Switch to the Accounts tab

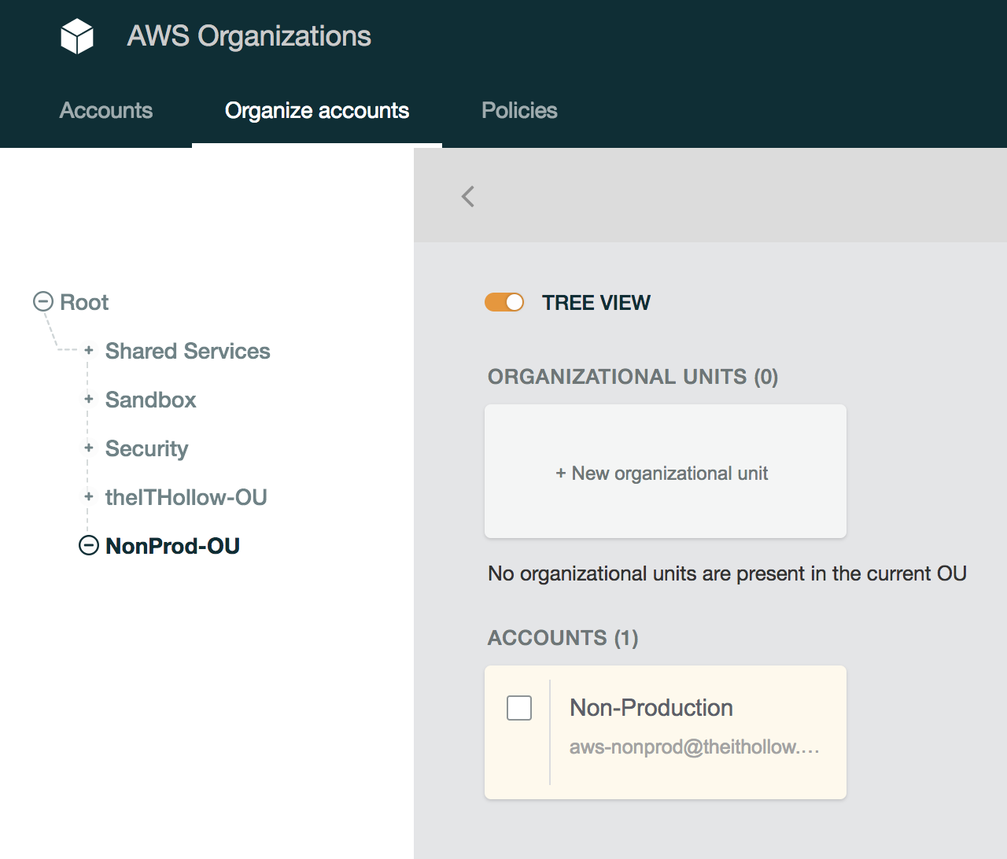pyautogui.click(x=106, y=111)
